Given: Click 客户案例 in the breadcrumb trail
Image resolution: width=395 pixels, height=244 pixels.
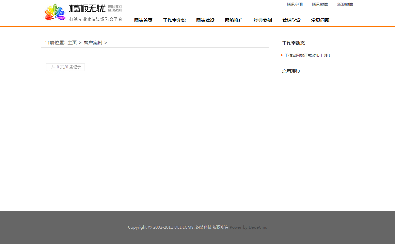Looking at the screenshot, I should point(93,43).
